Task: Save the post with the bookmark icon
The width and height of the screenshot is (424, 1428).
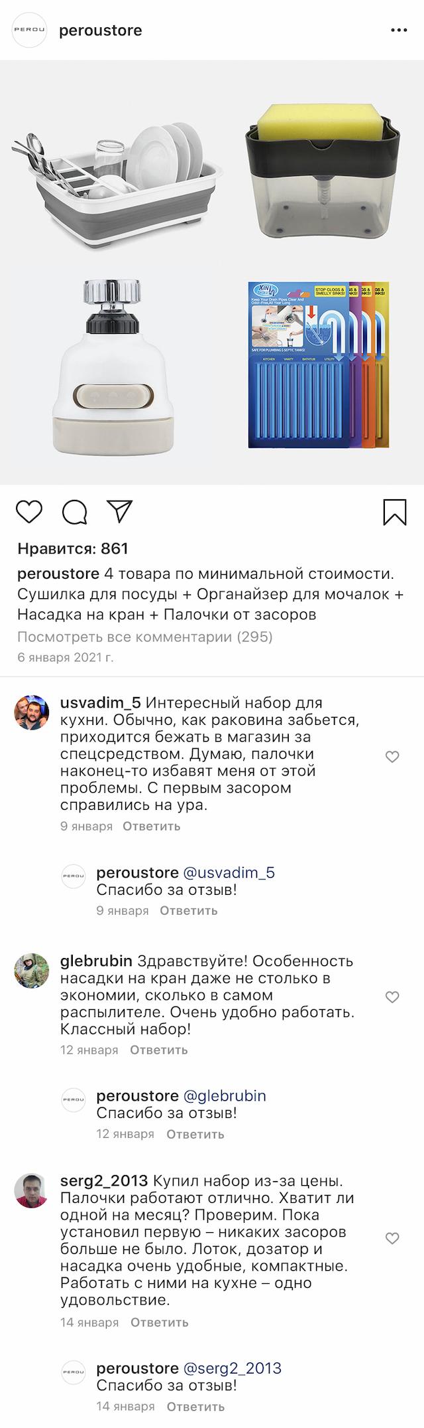Action: coord(395,512)
